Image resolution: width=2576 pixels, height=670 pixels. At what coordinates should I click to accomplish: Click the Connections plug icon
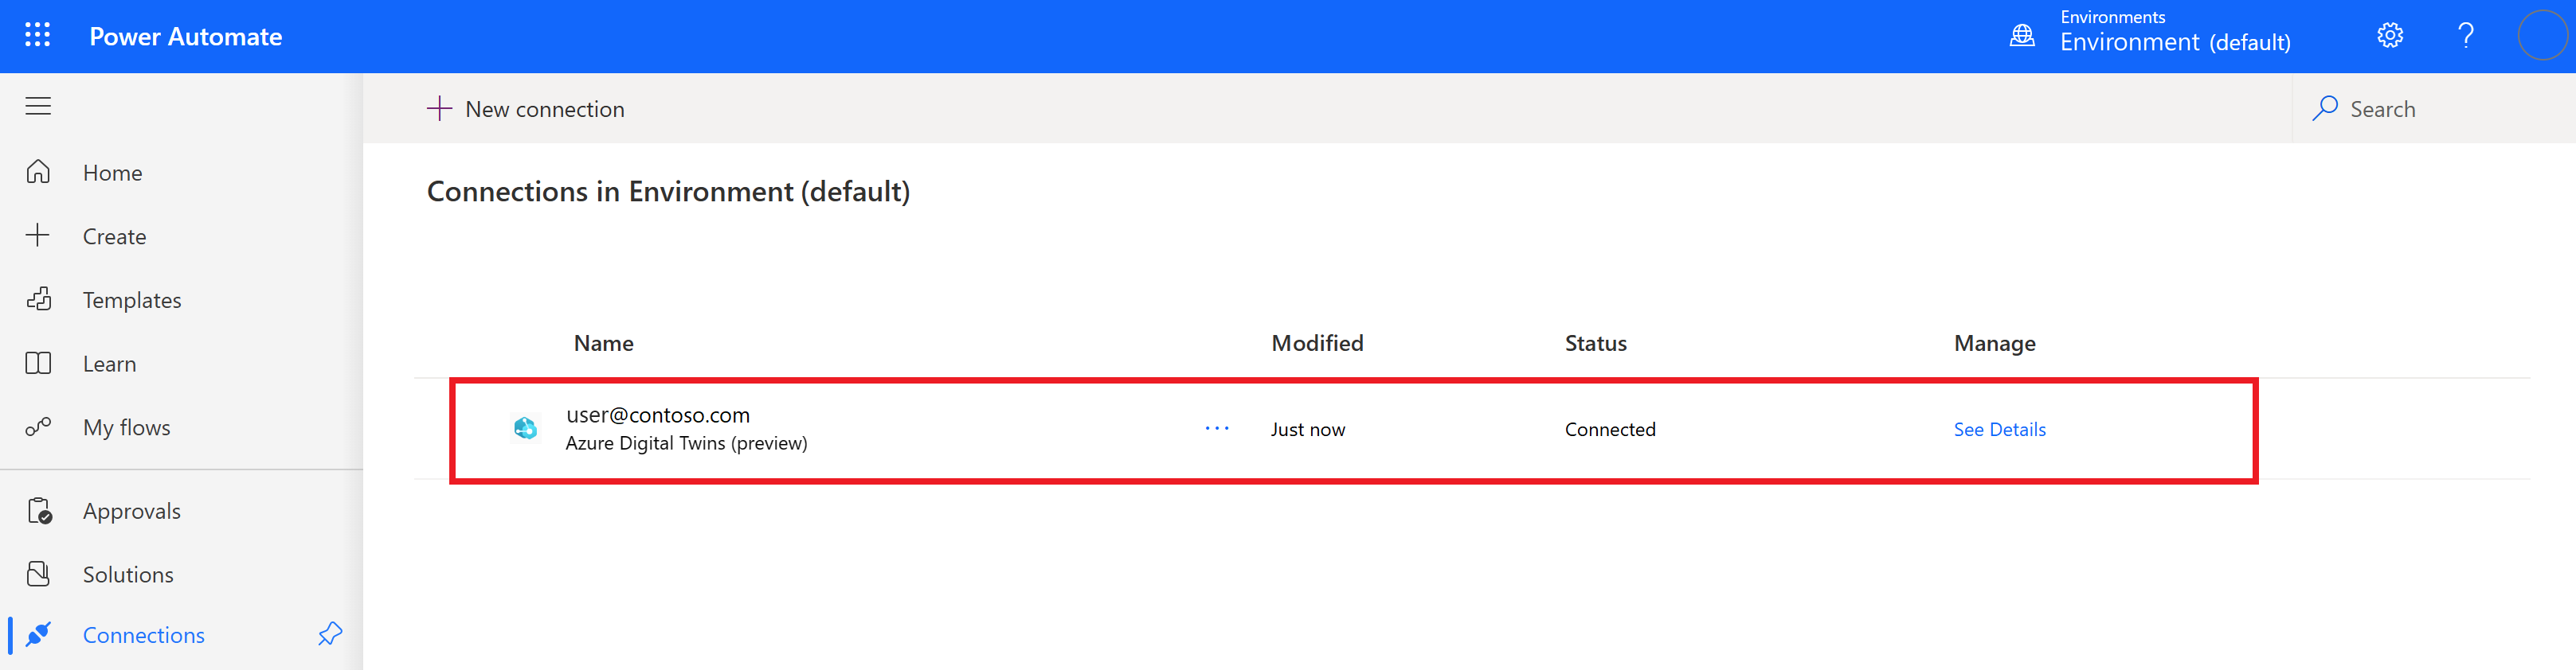pyautogui.click(x=38, y=634)
